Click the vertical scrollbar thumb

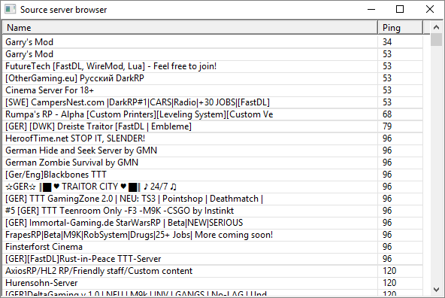436,39
